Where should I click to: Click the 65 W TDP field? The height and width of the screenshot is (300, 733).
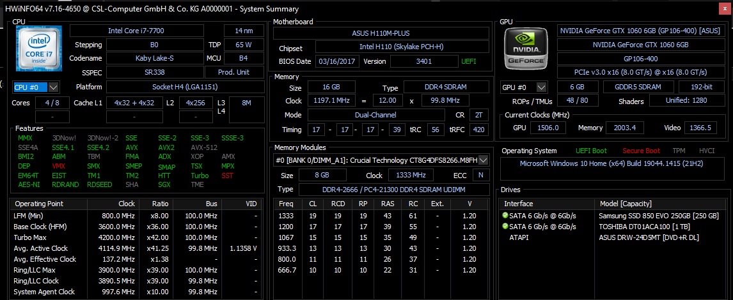point(244,45)
